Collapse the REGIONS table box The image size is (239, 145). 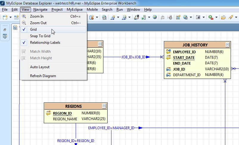click(x=104, y=106)
